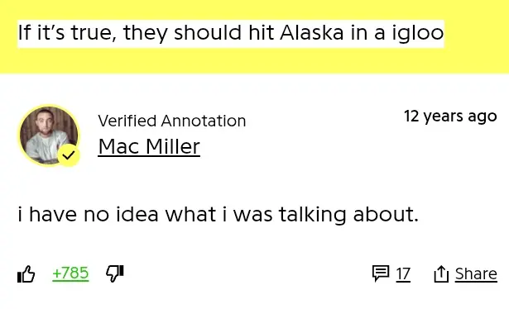Click the annotation text 'i have no idea'
Viewport: 509px width, 309px height.
click(88, 214)
